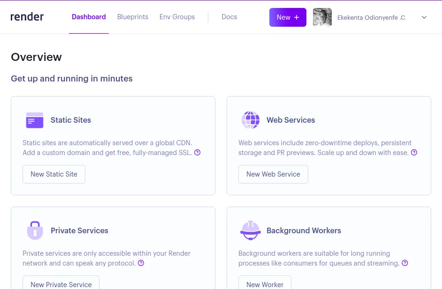The image size is (442, 289).
Task: Create a New Web Service
Action: (273, 174)
